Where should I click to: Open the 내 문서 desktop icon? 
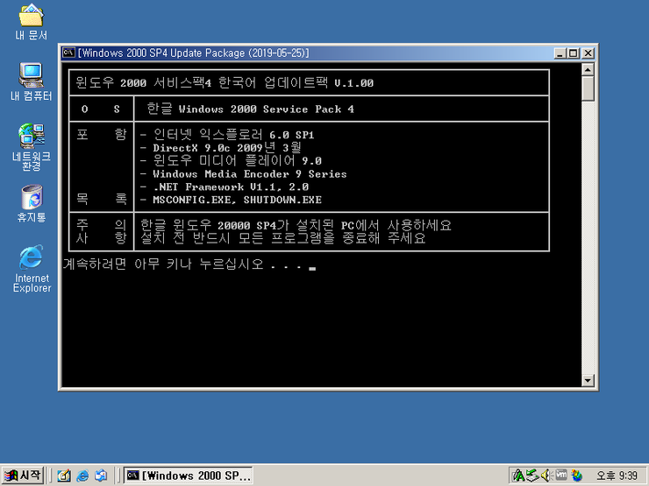click(x=31, y=22)
